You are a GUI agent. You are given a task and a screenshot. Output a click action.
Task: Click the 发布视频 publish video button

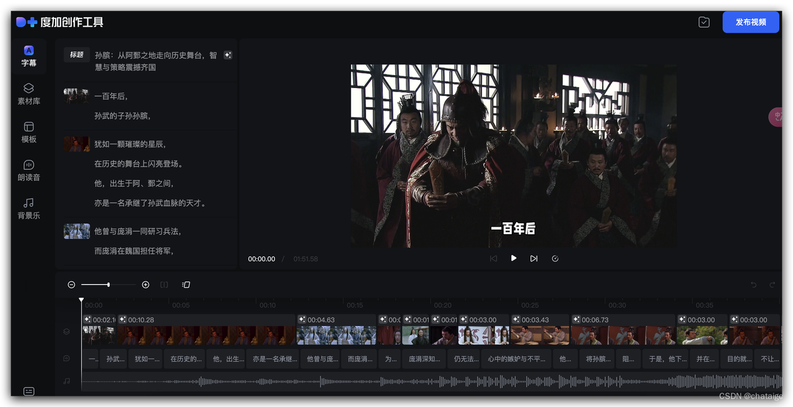click(x=751, y=22)
